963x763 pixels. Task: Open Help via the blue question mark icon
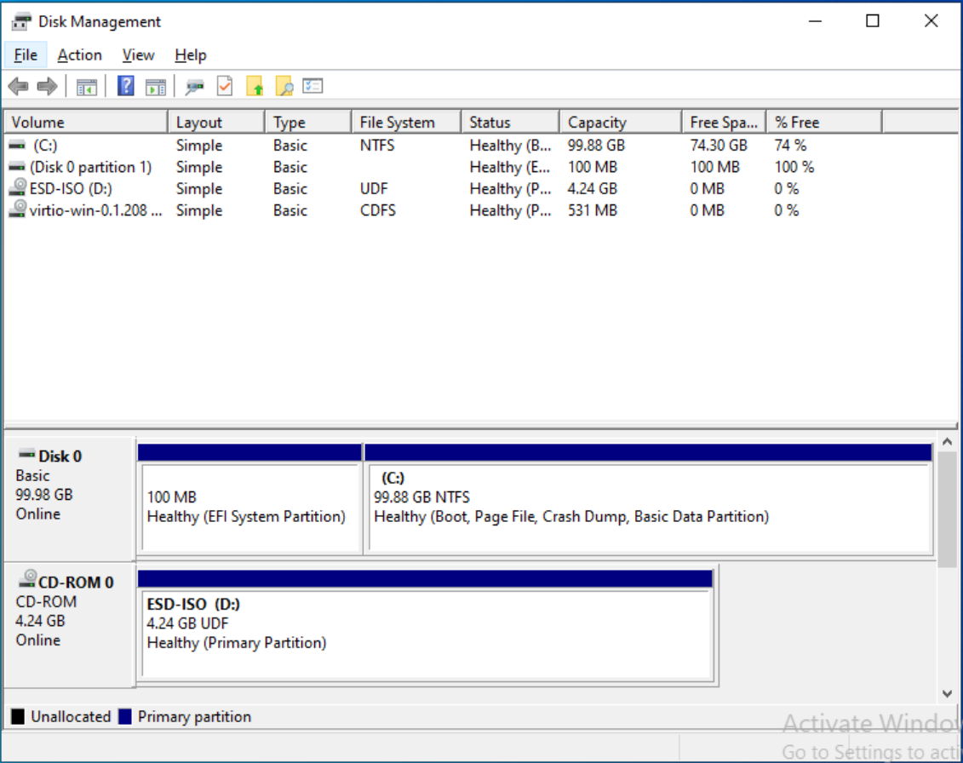coord(125,85)
